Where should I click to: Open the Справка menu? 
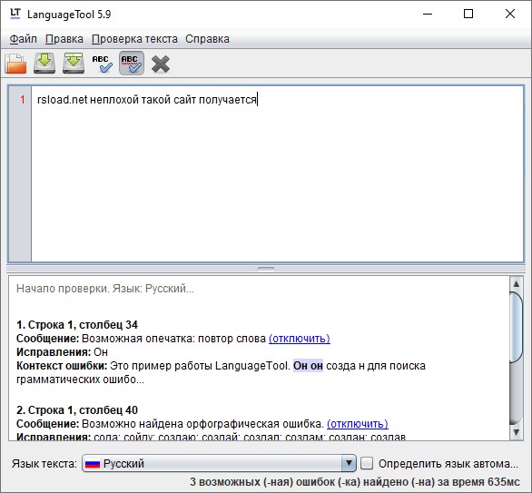(x=207, y=39)
